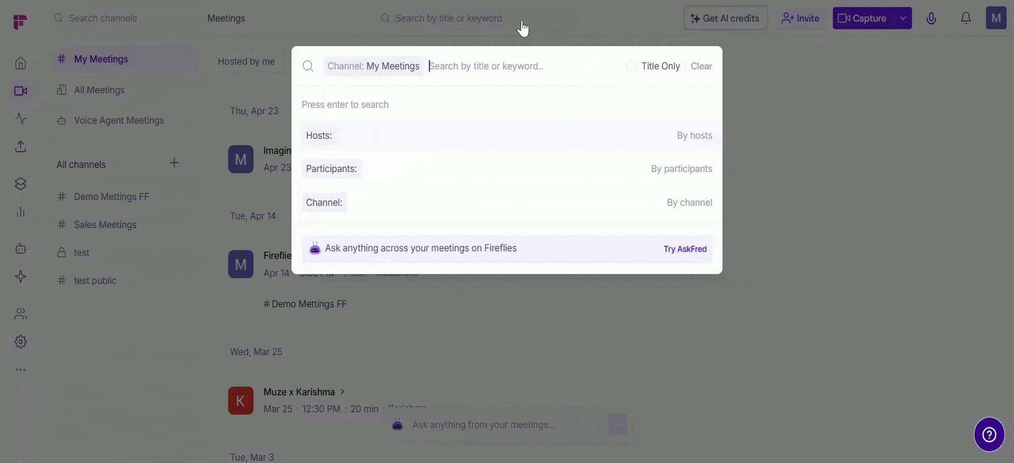Click the magnifier icon in search dialog
This screenshot has width=1014, height=463.
click(x=308, y=66)
